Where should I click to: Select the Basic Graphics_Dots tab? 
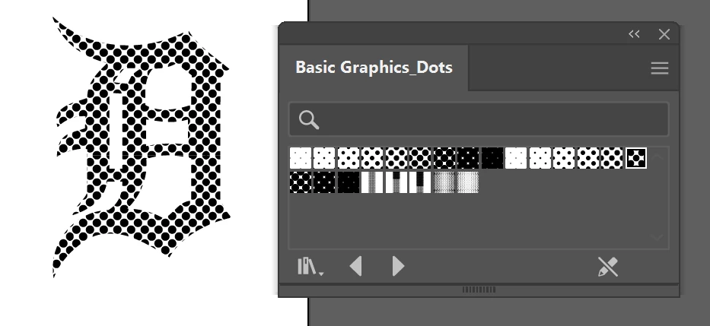tap(374, 68)
